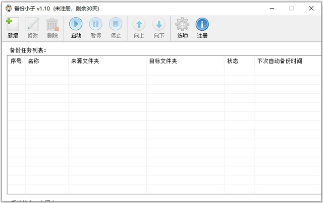The width and height of the screenshot is (323, 203).
Task: Minimize the 备份小子 window
Action: point(272,9)
